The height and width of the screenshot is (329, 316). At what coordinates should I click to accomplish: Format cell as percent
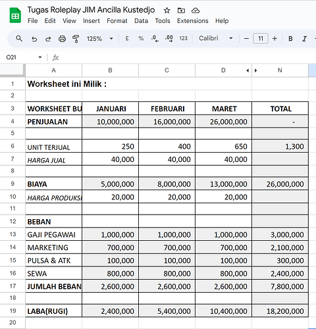point(141,39)
